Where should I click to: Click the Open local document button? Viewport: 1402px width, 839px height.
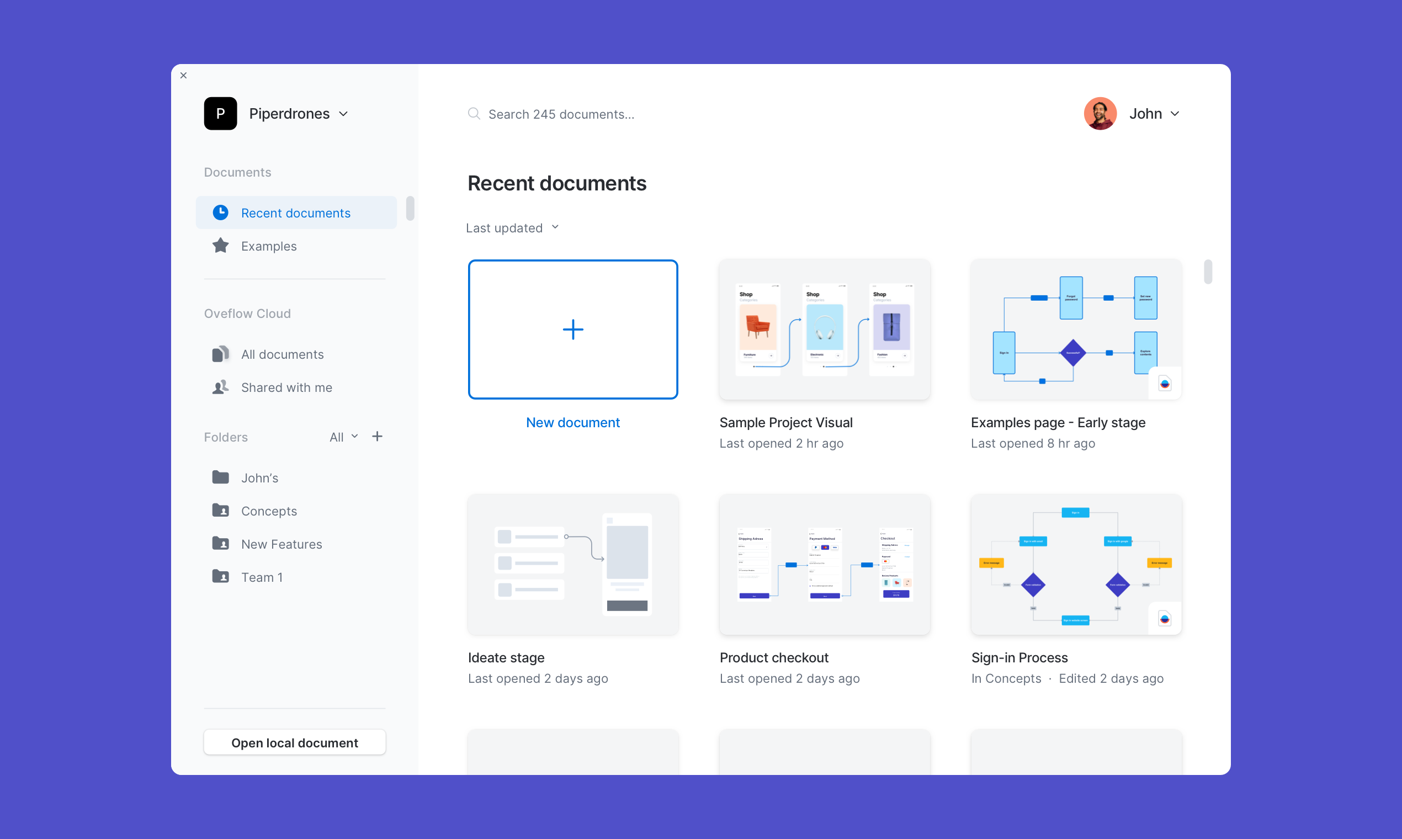coord(295,742)
